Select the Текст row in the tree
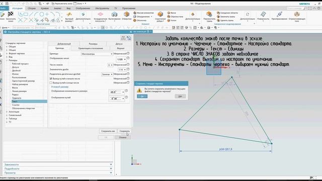The image size is (322, 181). pos(29,102)
